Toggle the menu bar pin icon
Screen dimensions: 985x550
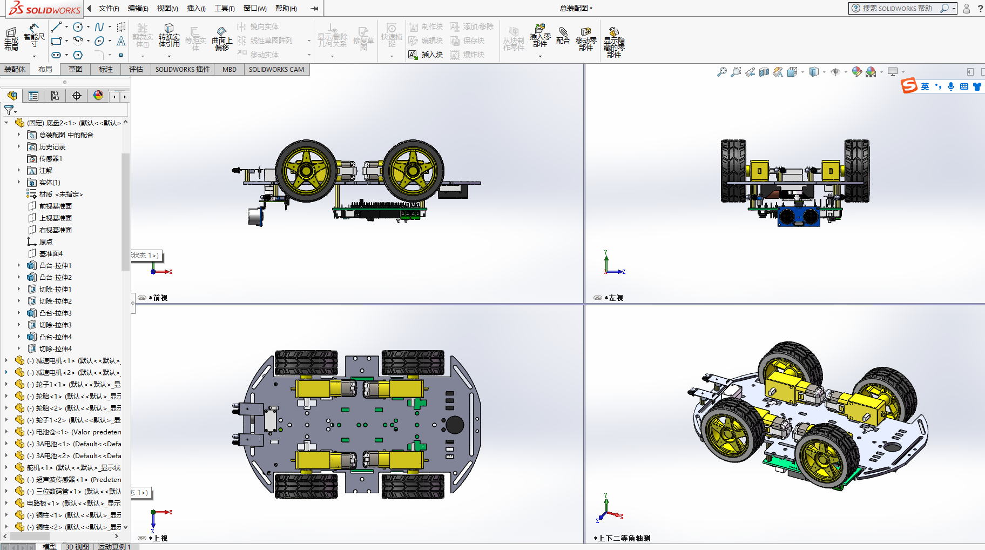(315, 8)
